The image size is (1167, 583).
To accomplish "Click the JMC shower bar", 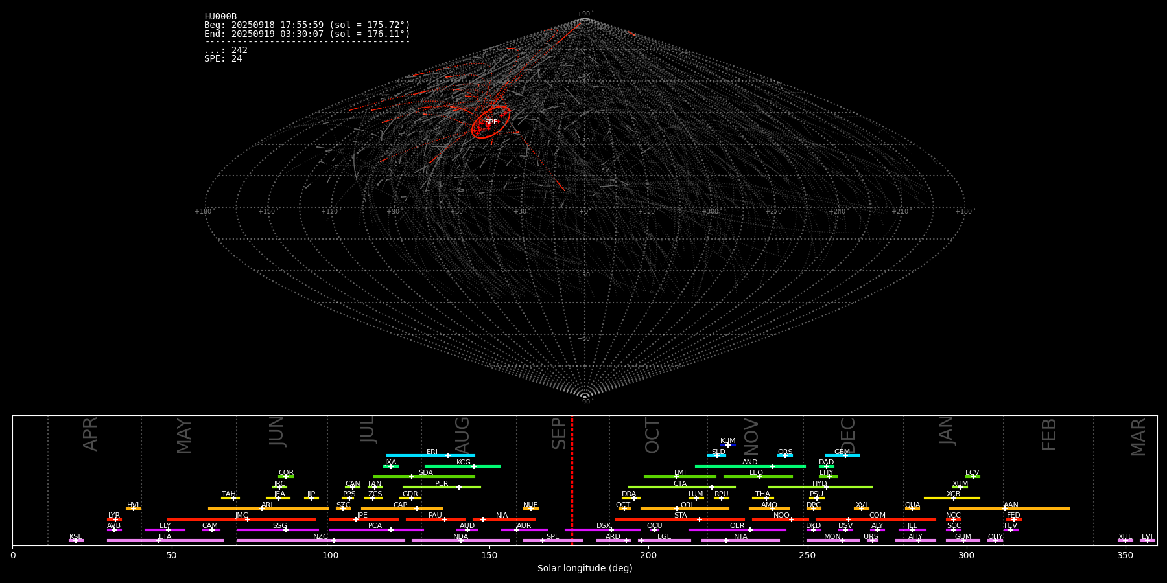I will 241,519.
